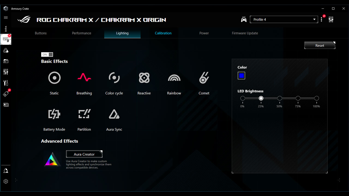Set LED Brightness to 50%
Image resolution: width=349 pixels, height=196 pixels.
pyautogui.click(x=279, y=98)
